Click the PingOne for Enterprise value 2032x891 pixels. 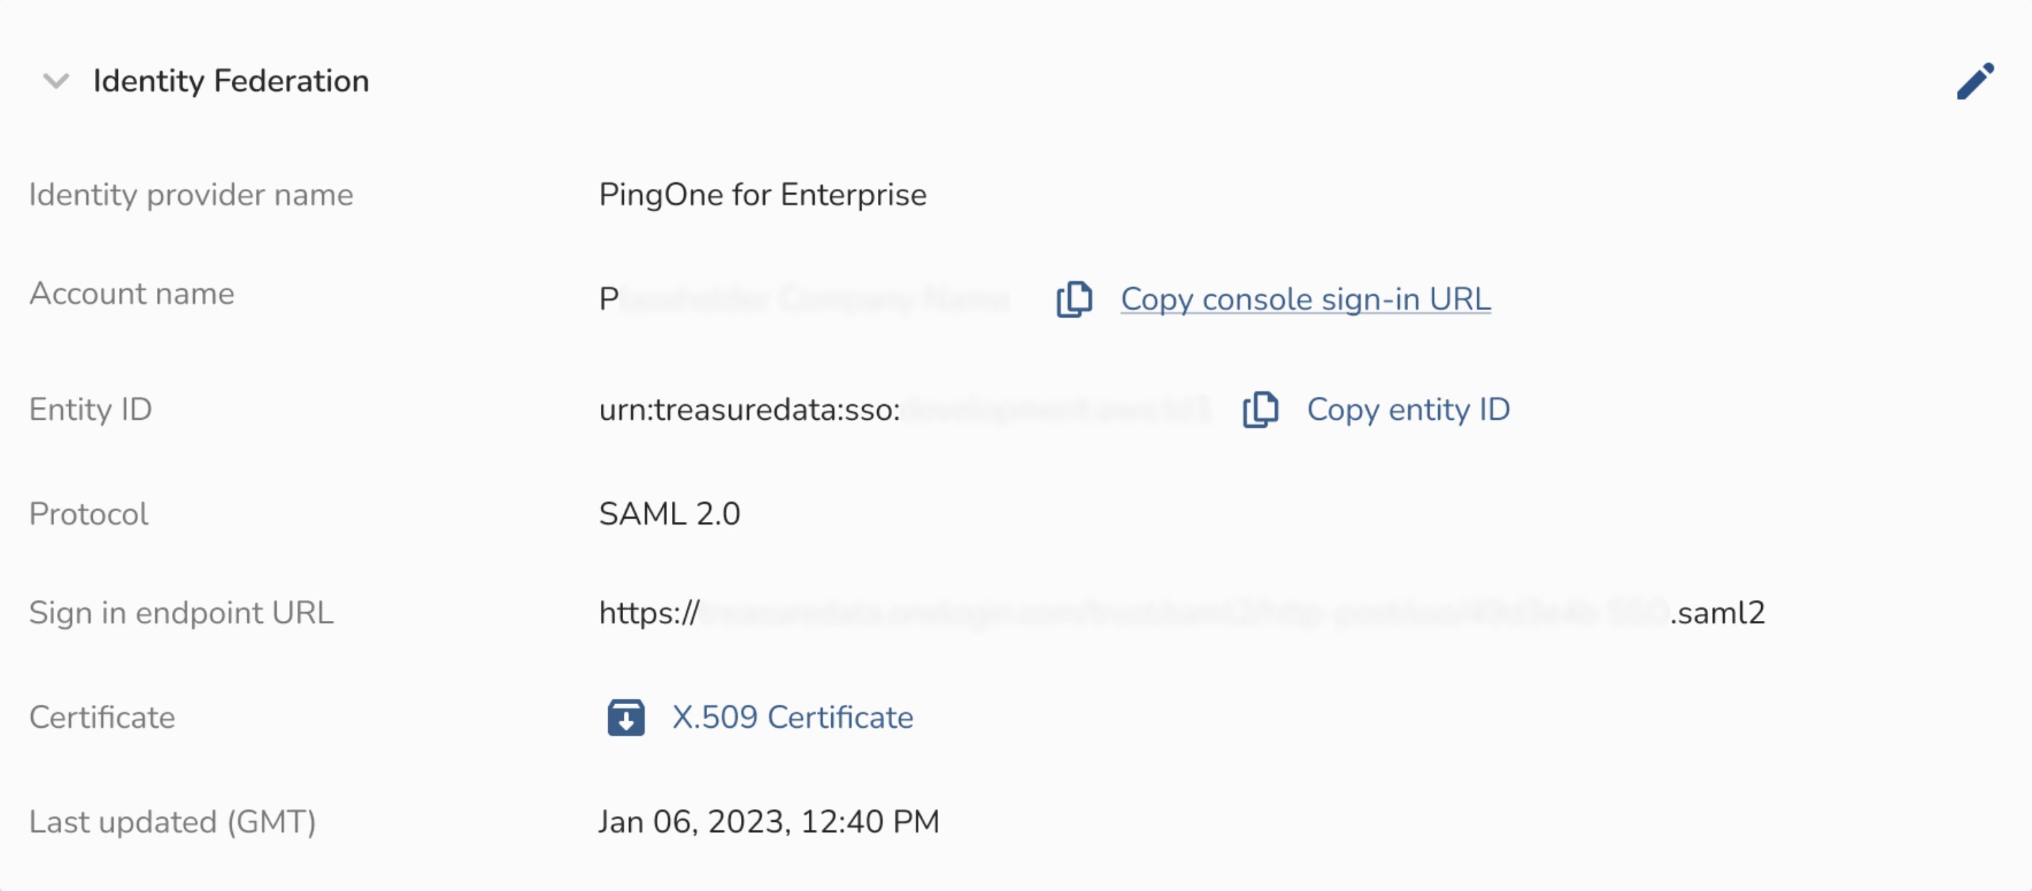pyautogui.click(x=762, y=195)
